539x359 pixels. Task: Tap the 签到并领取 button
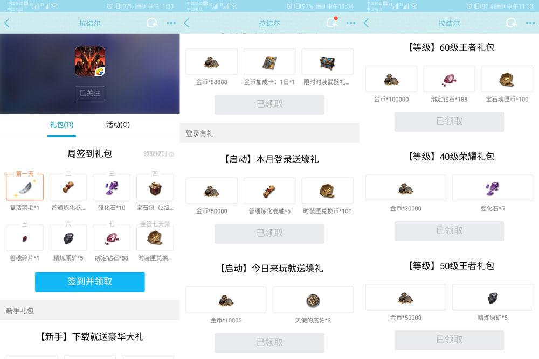[89, 282]
